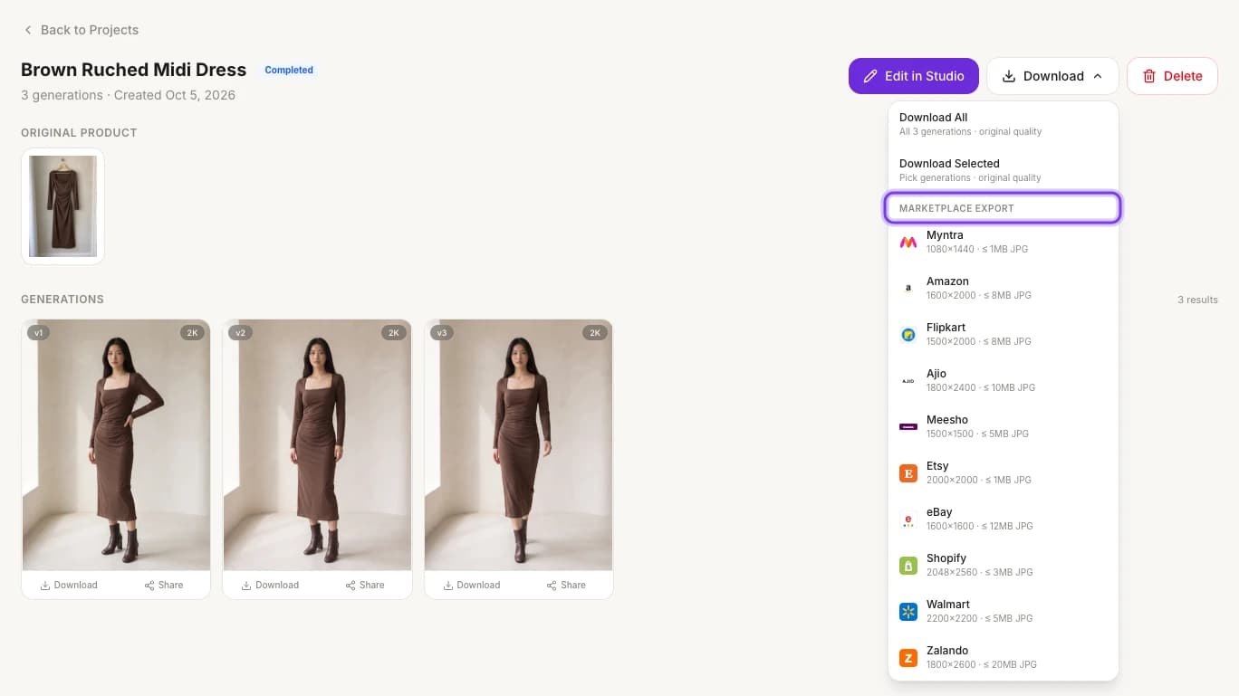The width and height of the screenshot is (1239, 696).
Task: Select the Meesho 1500×1500 export
Action: (x=1004, y=427)
